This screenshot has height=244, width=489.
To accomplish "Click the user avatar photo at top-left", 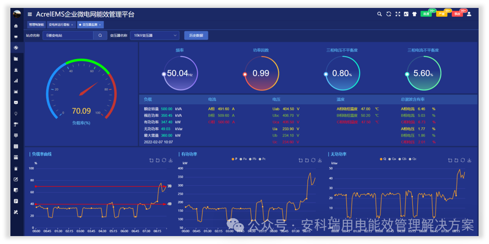I will [x=17, y=14].
